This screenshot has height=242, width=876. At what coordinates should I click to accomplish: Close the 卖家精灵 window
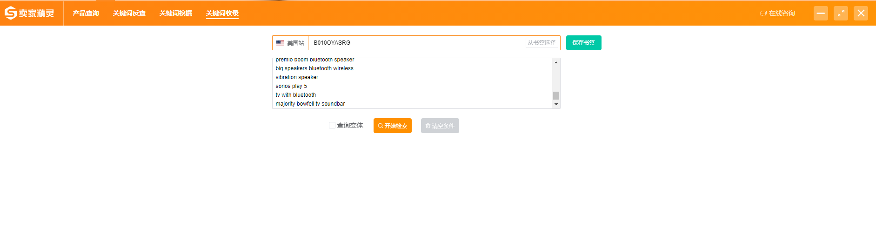point(861,13)
